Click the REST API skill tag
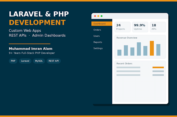Screen dimensions: 177x117 pos(54,61)
